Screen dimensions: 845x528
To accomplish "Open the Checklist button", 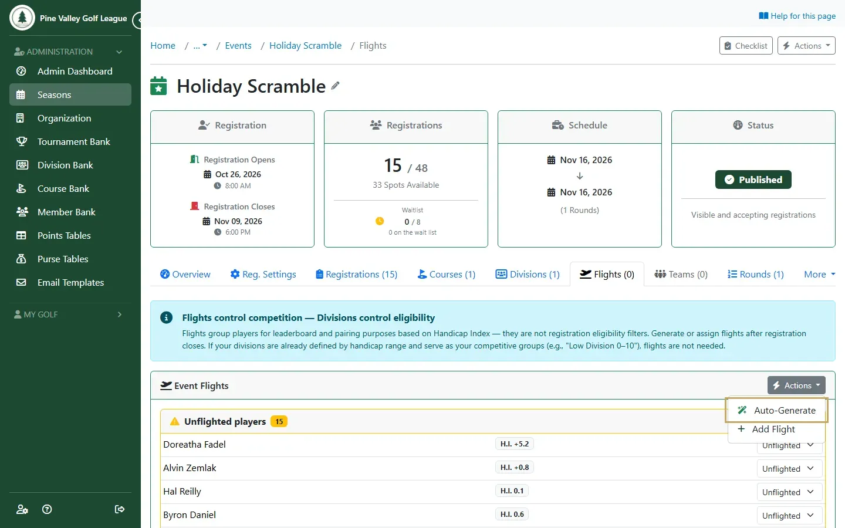I will [x=746, y=46].
